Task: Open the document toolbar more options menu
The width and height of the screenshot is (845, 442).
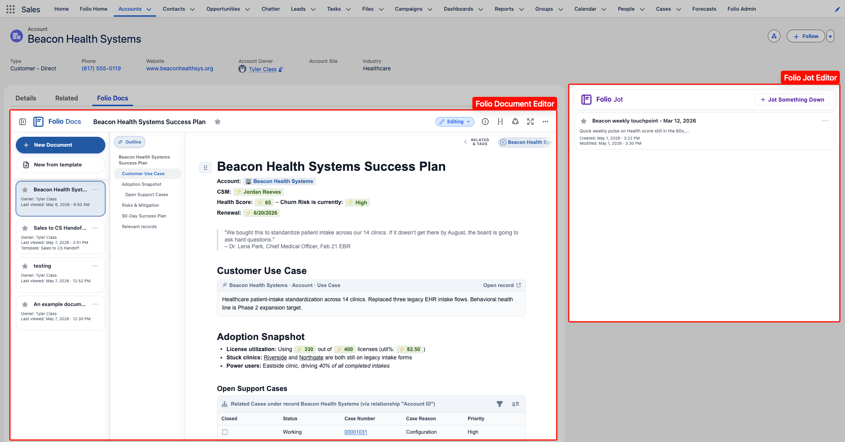Action: click(x=545, y=122)
